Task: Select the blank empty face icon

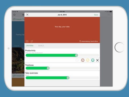Action: tap(77, 60)
